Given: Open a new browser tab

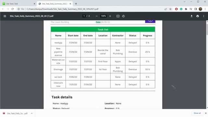Looking at the screenshot, I should [76, 4].
